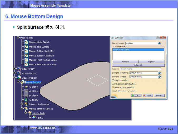
Task: Click the Mouse Main Sketch publication icon
Action: [26, 42]
